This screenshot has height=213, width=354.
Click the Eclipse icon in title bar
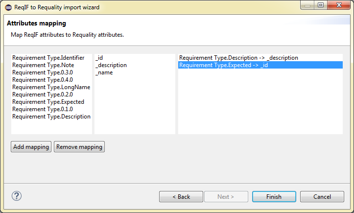8,7
